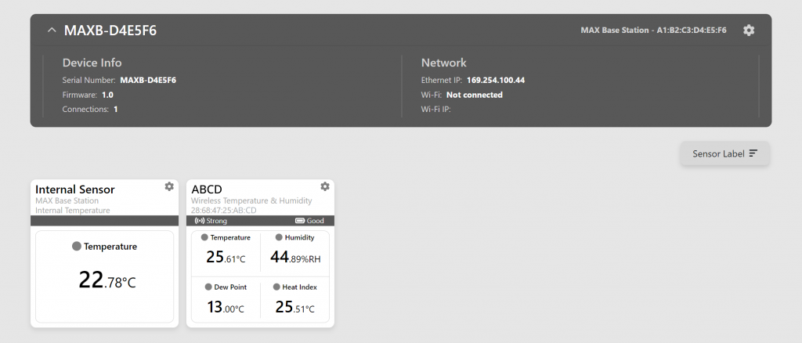Click the 22.78°C internal temperature reading
802x343 pixels.
coord(107,280)
